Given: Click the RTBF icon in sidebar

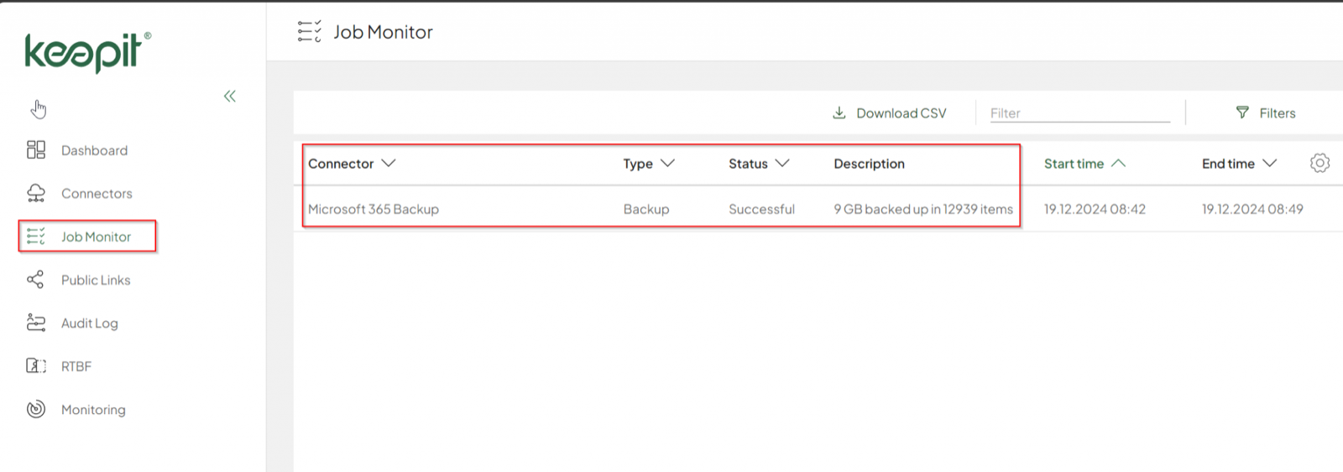Looking at the screenshot, I should click(36, 366).
